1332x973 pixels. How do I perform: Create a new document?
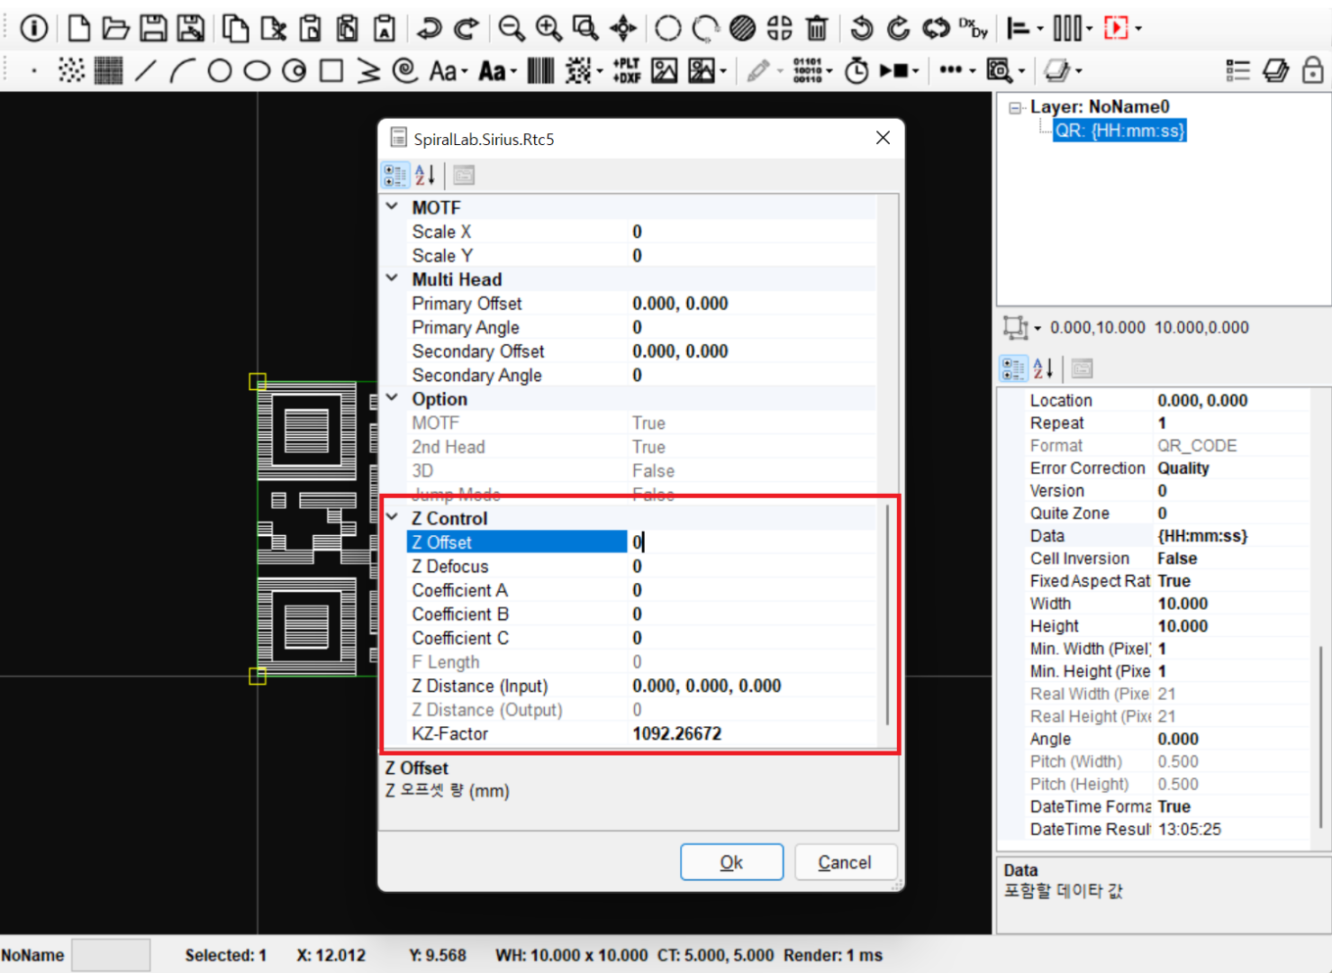(79, 28)
